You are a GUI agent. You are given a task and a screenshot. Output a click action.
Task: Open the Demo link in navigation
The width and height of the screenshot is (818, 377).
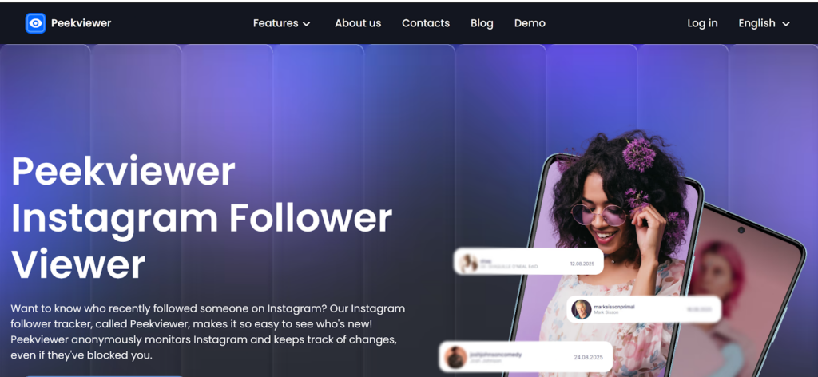pyautogui.click(x=530, y=23)
